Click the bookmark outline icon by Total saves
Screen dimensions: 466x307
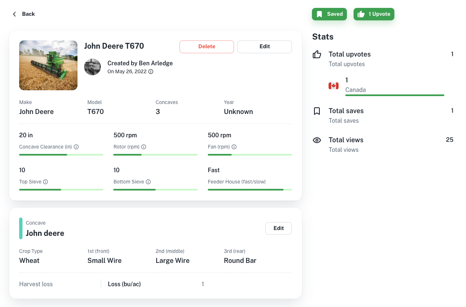317,111
